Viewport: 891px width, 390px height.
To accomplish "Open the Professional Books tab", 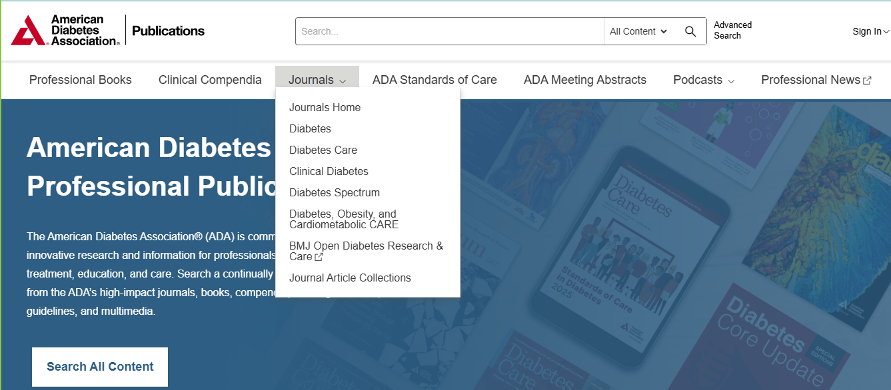I will (x=81, y=80).
